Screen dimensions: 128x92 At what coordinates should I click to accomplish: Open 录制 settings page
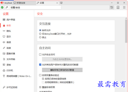[x=9, y=65]
